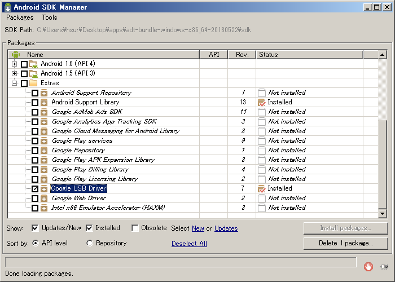Uncheck the Google USB Driver checkbox
This screenshot has width=395, height=282.
pos(35,189)
